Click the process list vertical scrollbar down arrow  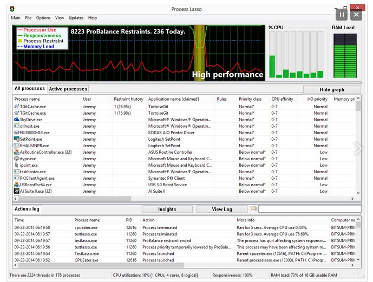point(358,193)
